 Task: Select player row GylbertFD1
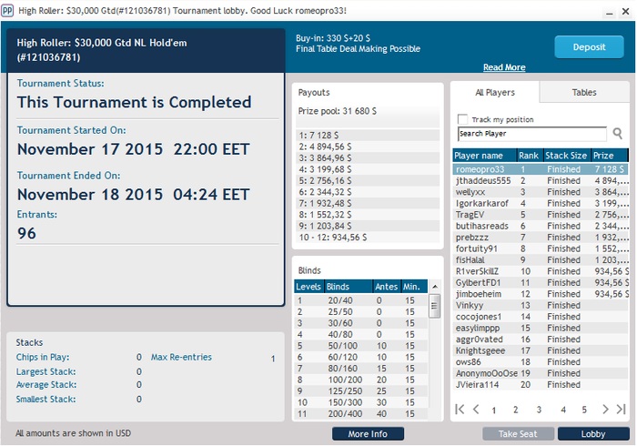(541, 283)
